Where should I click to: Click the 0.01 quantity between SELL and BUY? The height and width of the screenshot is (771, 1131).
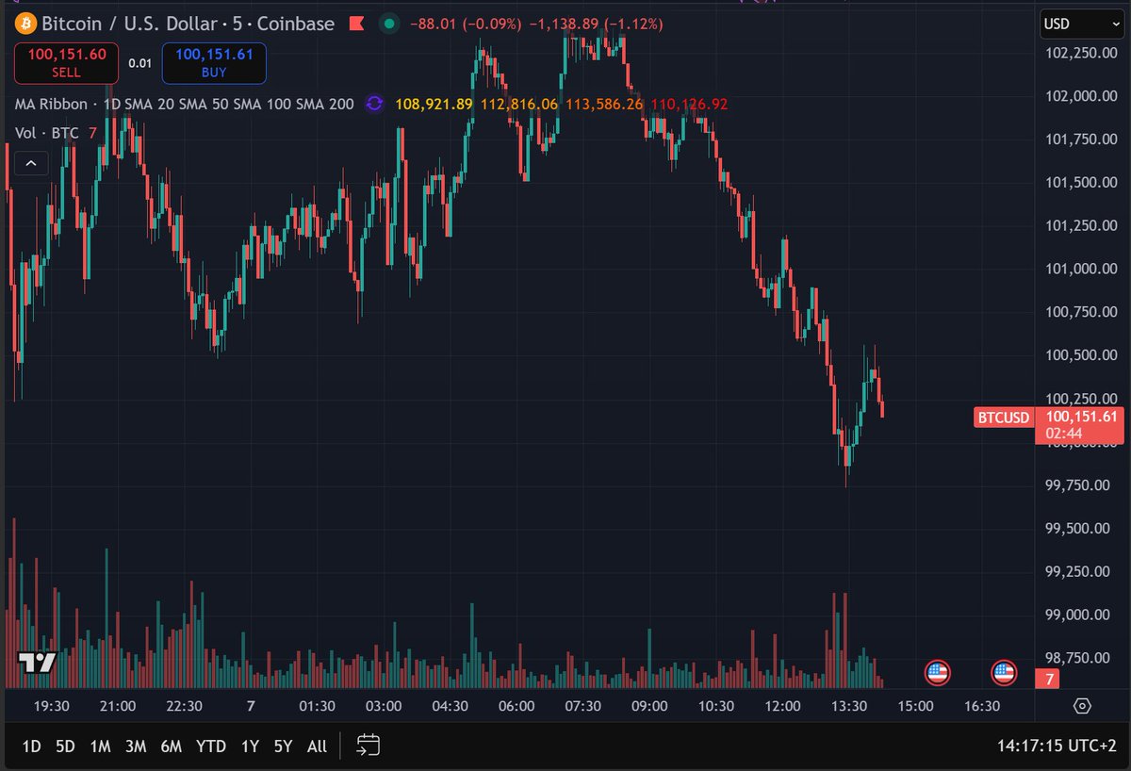click(139, 63)
